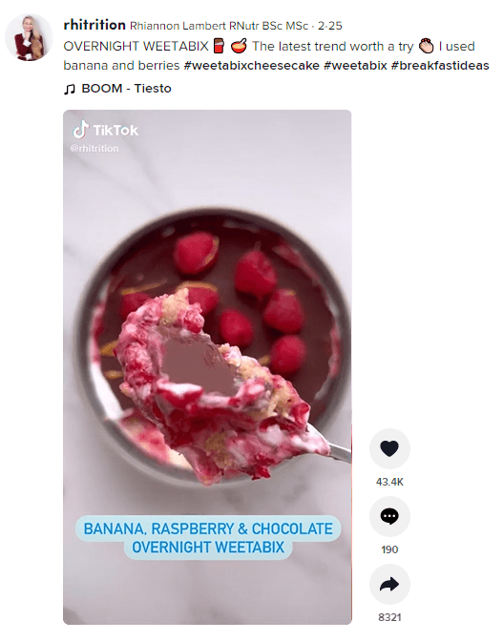Click the 190 comments count

(389, 549)
